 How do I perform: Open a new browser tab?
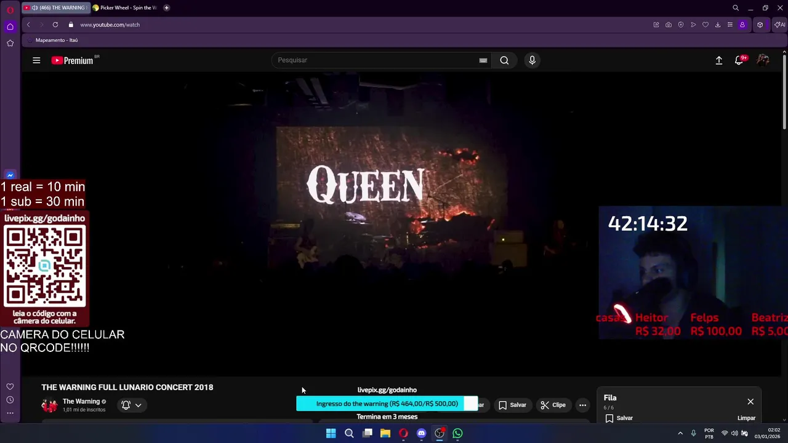click(166, 8)
